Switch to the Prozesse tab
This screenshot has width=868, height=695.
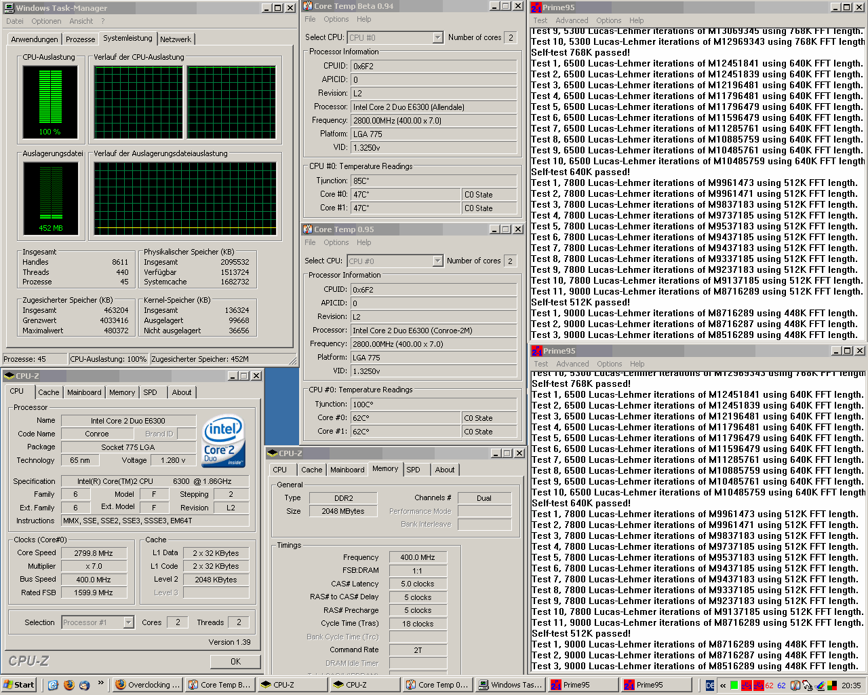click(x=80, y=39)
